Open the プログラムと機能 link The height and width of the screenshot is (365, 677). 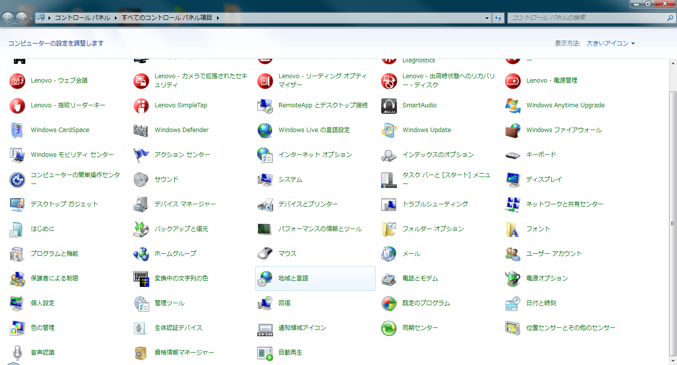55,254
